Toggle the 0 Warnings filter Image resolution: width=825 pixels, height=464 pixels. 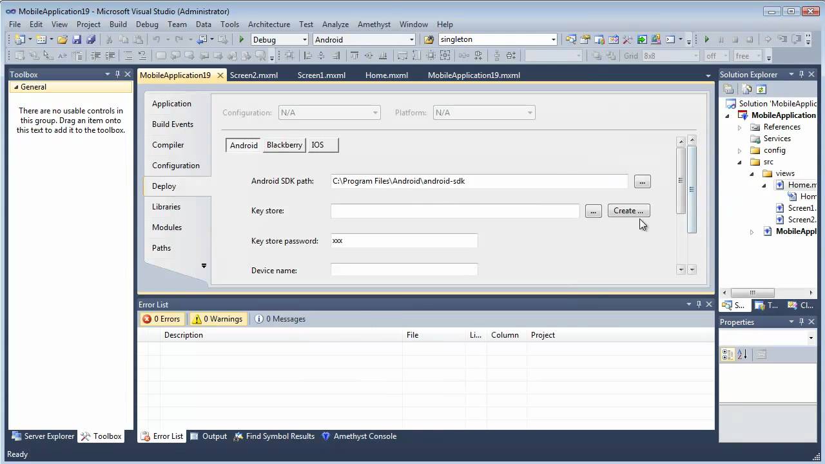pos(218,319)
